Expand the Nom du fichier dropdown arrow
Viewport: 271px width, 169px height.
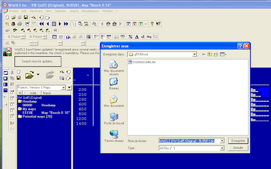tap(222, 141)
